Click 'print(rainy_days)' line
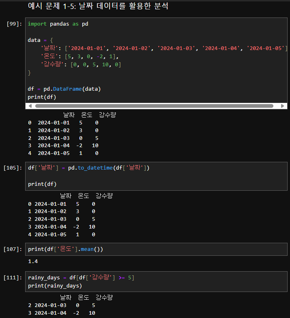Viewport: 290px width, 318px height. click(x=55, y=285)
